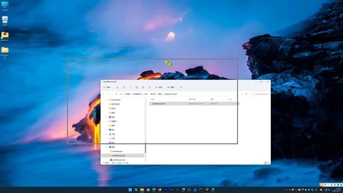Image resolution: width=343 pixels, height=193 pixels.
Task: Select the Saved Games folder under Tor Browser
Action: pos(114,104)
